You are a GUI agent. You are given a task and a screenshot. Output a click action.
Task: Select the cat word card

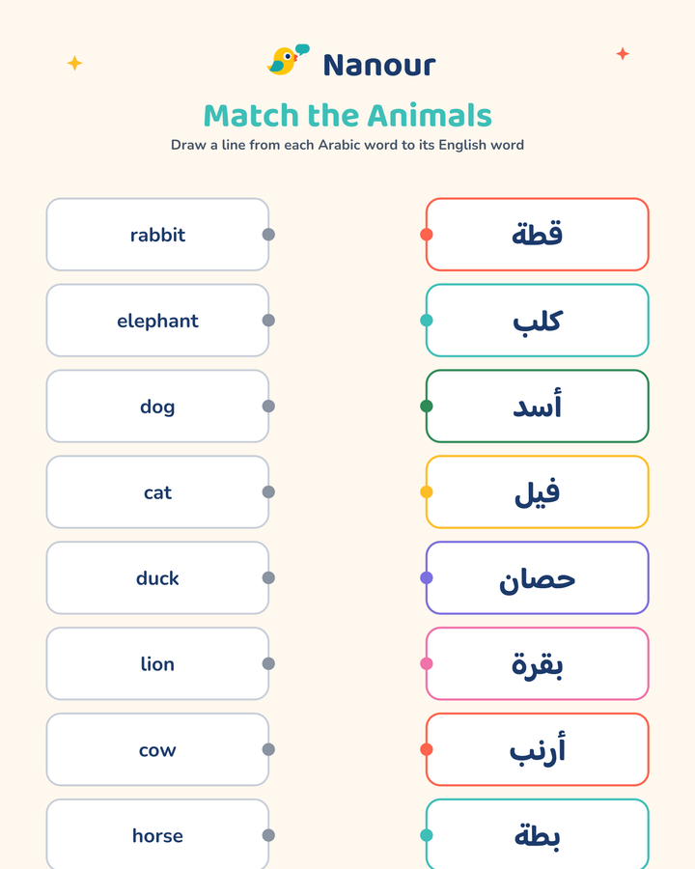(158, 492)
